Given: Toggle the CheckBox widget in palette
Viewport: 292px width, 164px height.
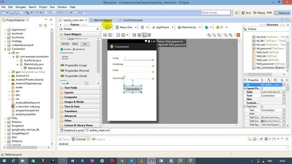Looking at the screenshot, I should pos(66,49).
